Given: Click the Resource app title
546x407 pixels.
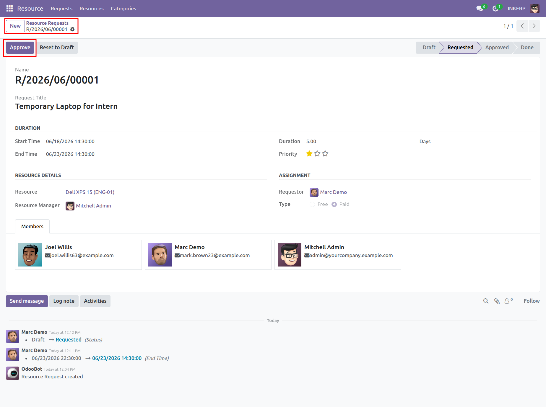Looking at the screenshot, I should tap(30, 9).
